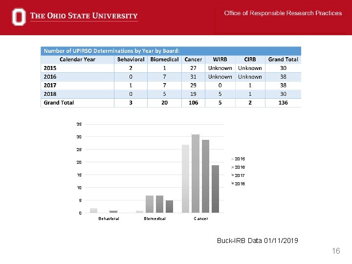352x264 pixels.
Task: Select the Biomedical bar for 2017
Action: [159, 204]
